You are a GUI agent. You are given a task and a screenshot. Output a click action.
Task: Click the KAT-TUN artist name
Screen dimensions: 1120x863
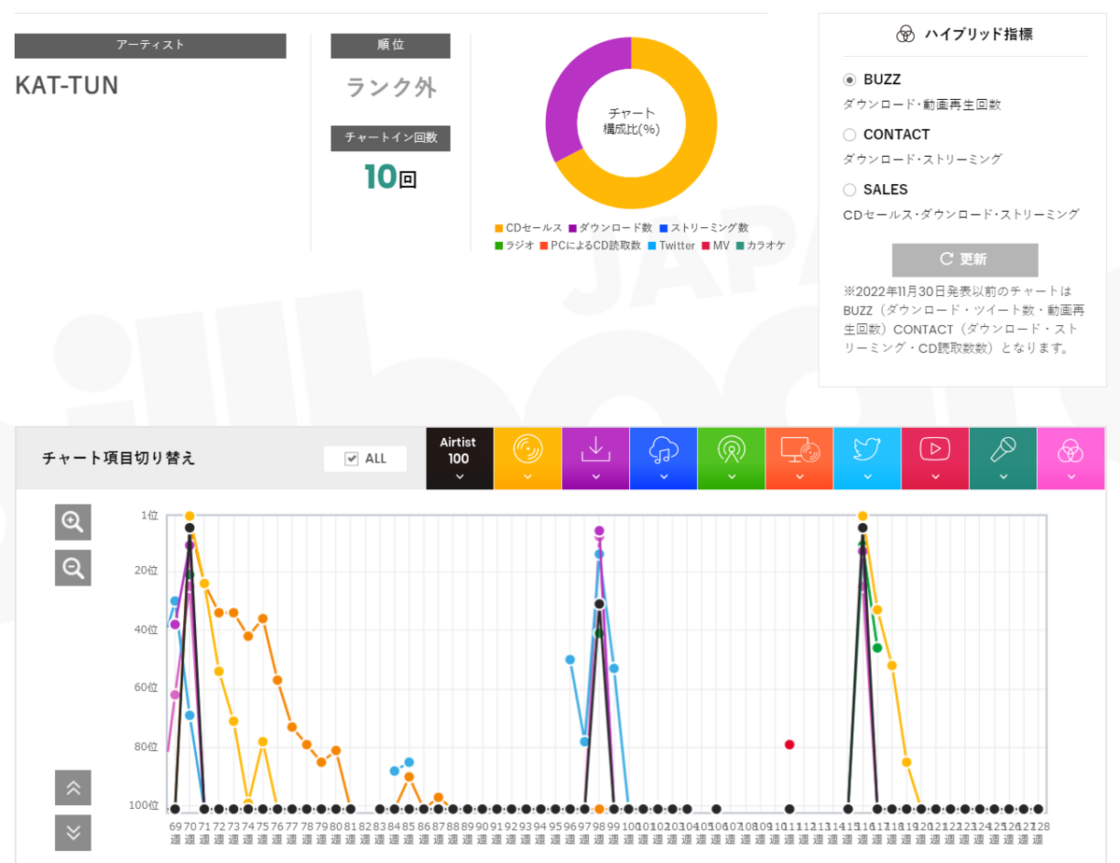[67, 86]
